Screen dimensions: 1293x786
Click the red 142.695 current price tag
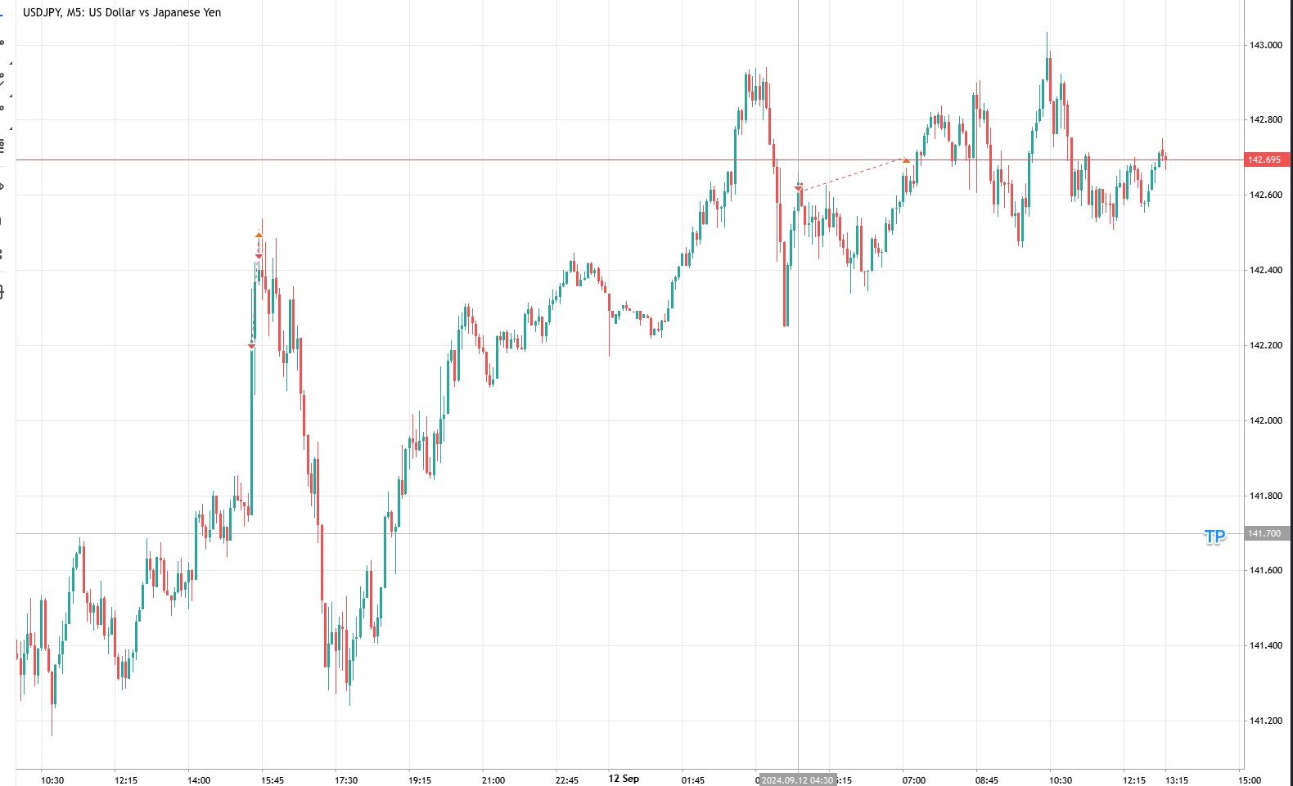[x=1266, y=159]
